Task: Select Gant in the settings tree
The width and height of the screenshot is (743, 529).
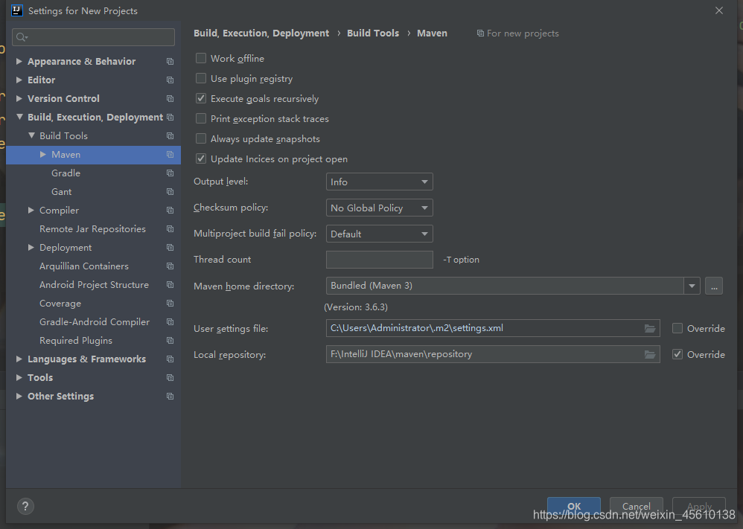Action: click(62, 191)
